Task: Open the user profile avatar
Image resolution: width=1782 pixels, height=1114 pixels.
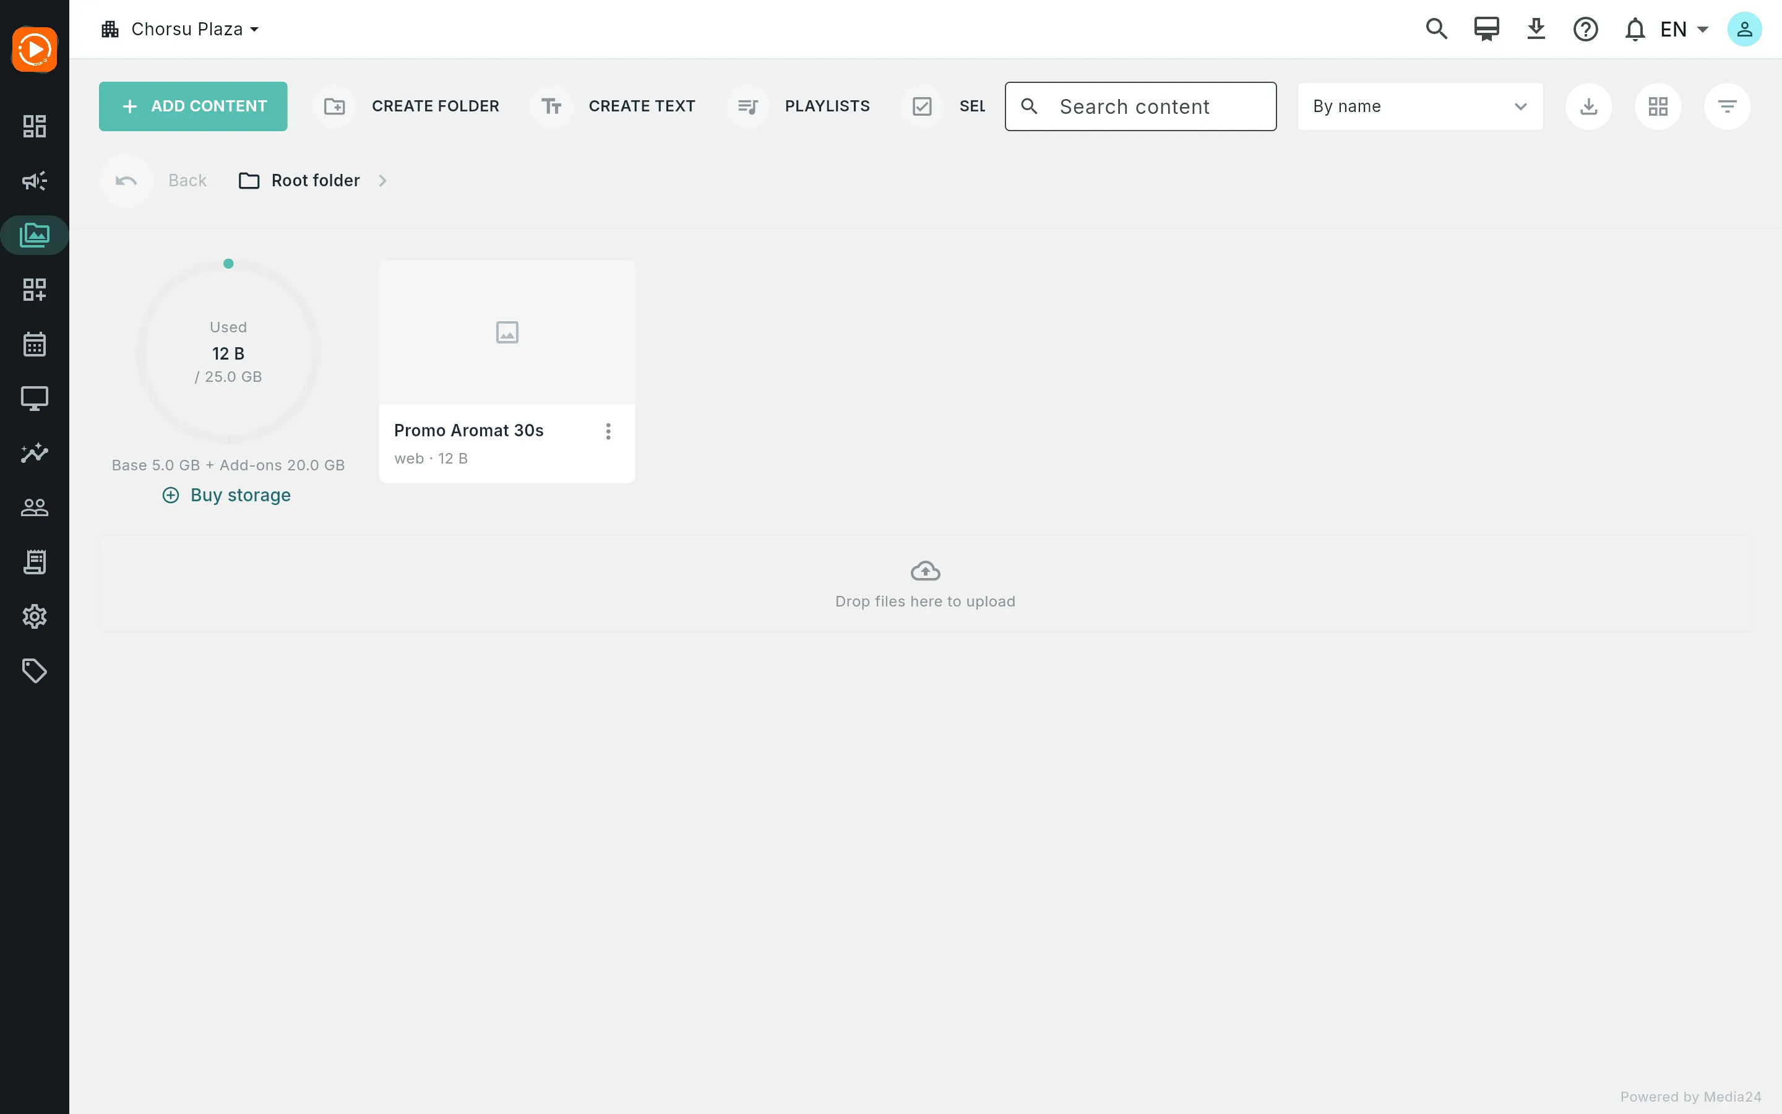Action: pyautogui.click(x=1744, y=30)
